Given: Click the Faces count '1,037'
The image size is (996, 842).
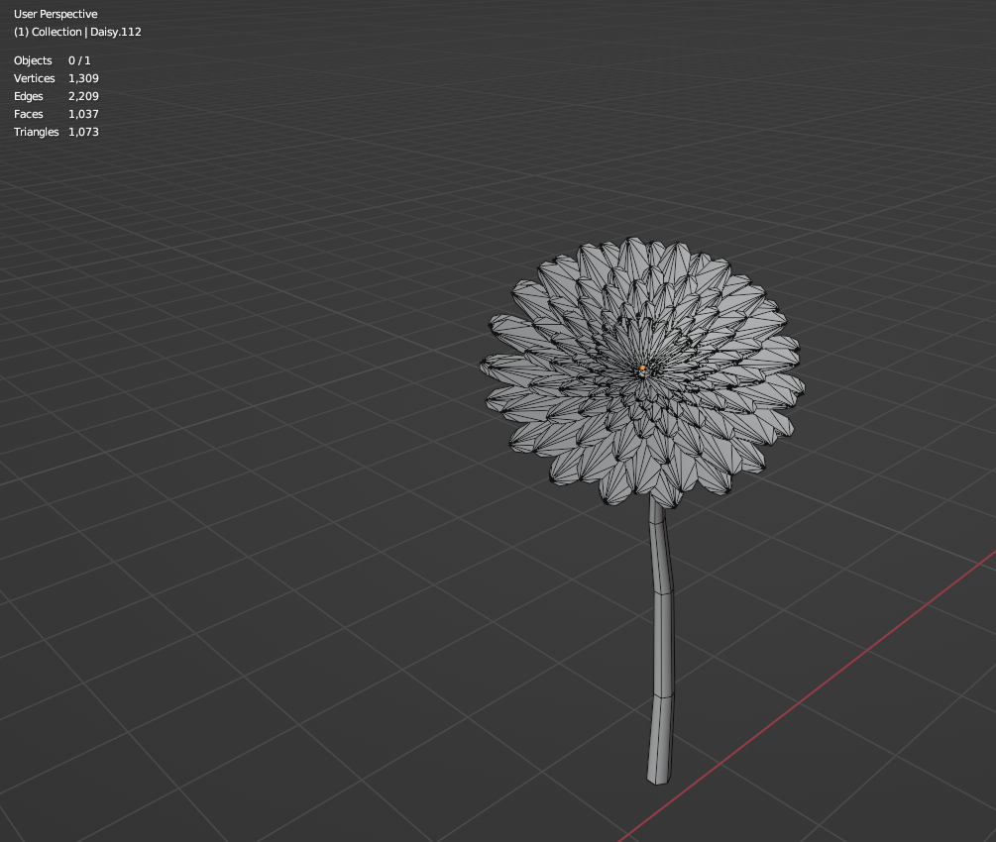Looking at the screenshot, I should [x=83, y=114].
